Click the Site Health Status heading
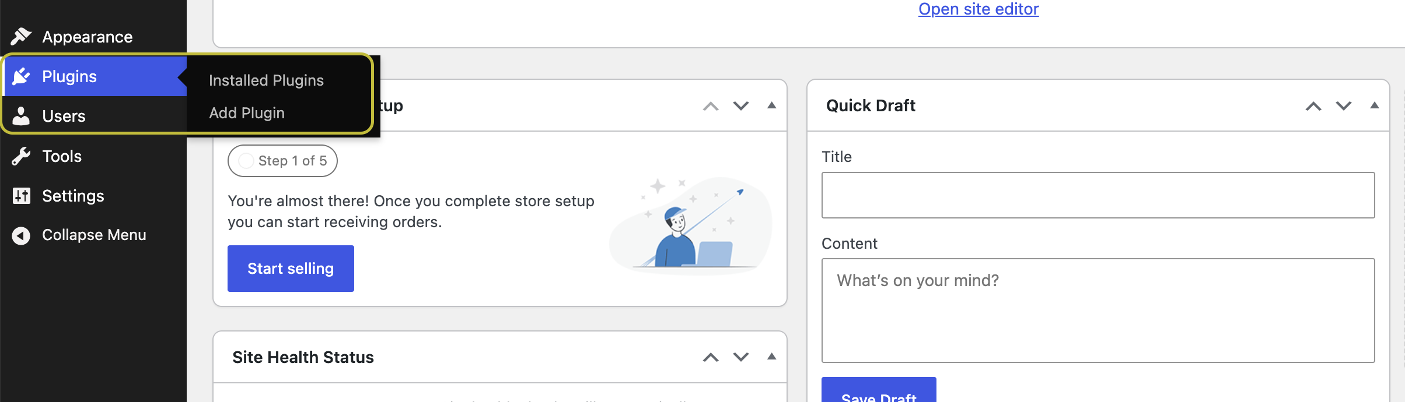The height and width of the screenshot is (402, 1405). tap(303, 357)
